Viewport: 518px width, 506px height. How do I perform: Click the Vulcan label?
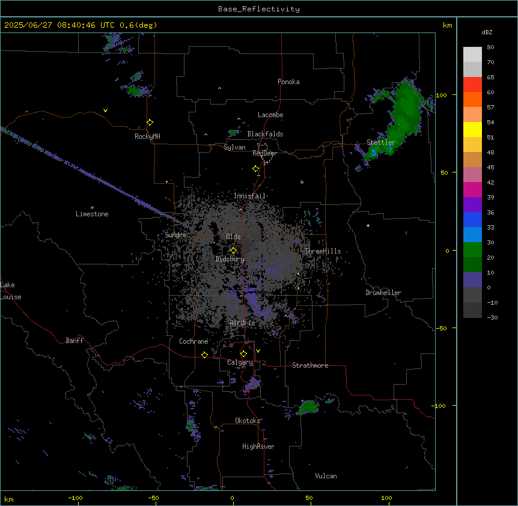coord(326,476)
